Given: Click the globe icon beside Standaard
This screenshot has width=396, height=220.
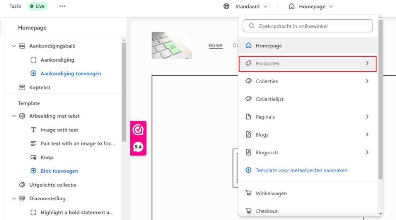Looking at the screenshot, I should tap(227, 6).
